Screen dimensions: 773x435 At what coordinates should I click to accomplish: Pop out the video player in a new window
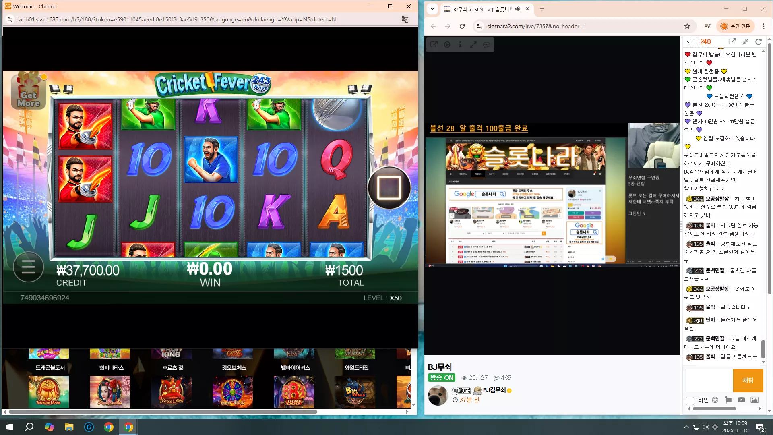[x=434, y=45]
